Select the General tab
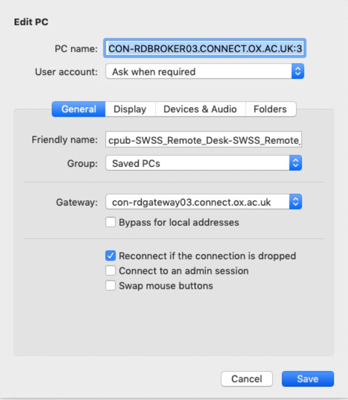 pos(79,109)
